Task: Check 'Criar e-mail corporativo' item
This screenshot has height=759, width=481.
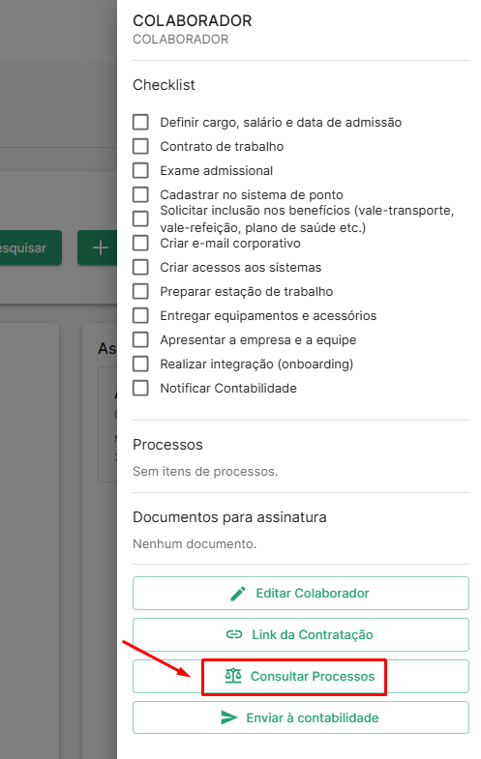Action: 140,243
